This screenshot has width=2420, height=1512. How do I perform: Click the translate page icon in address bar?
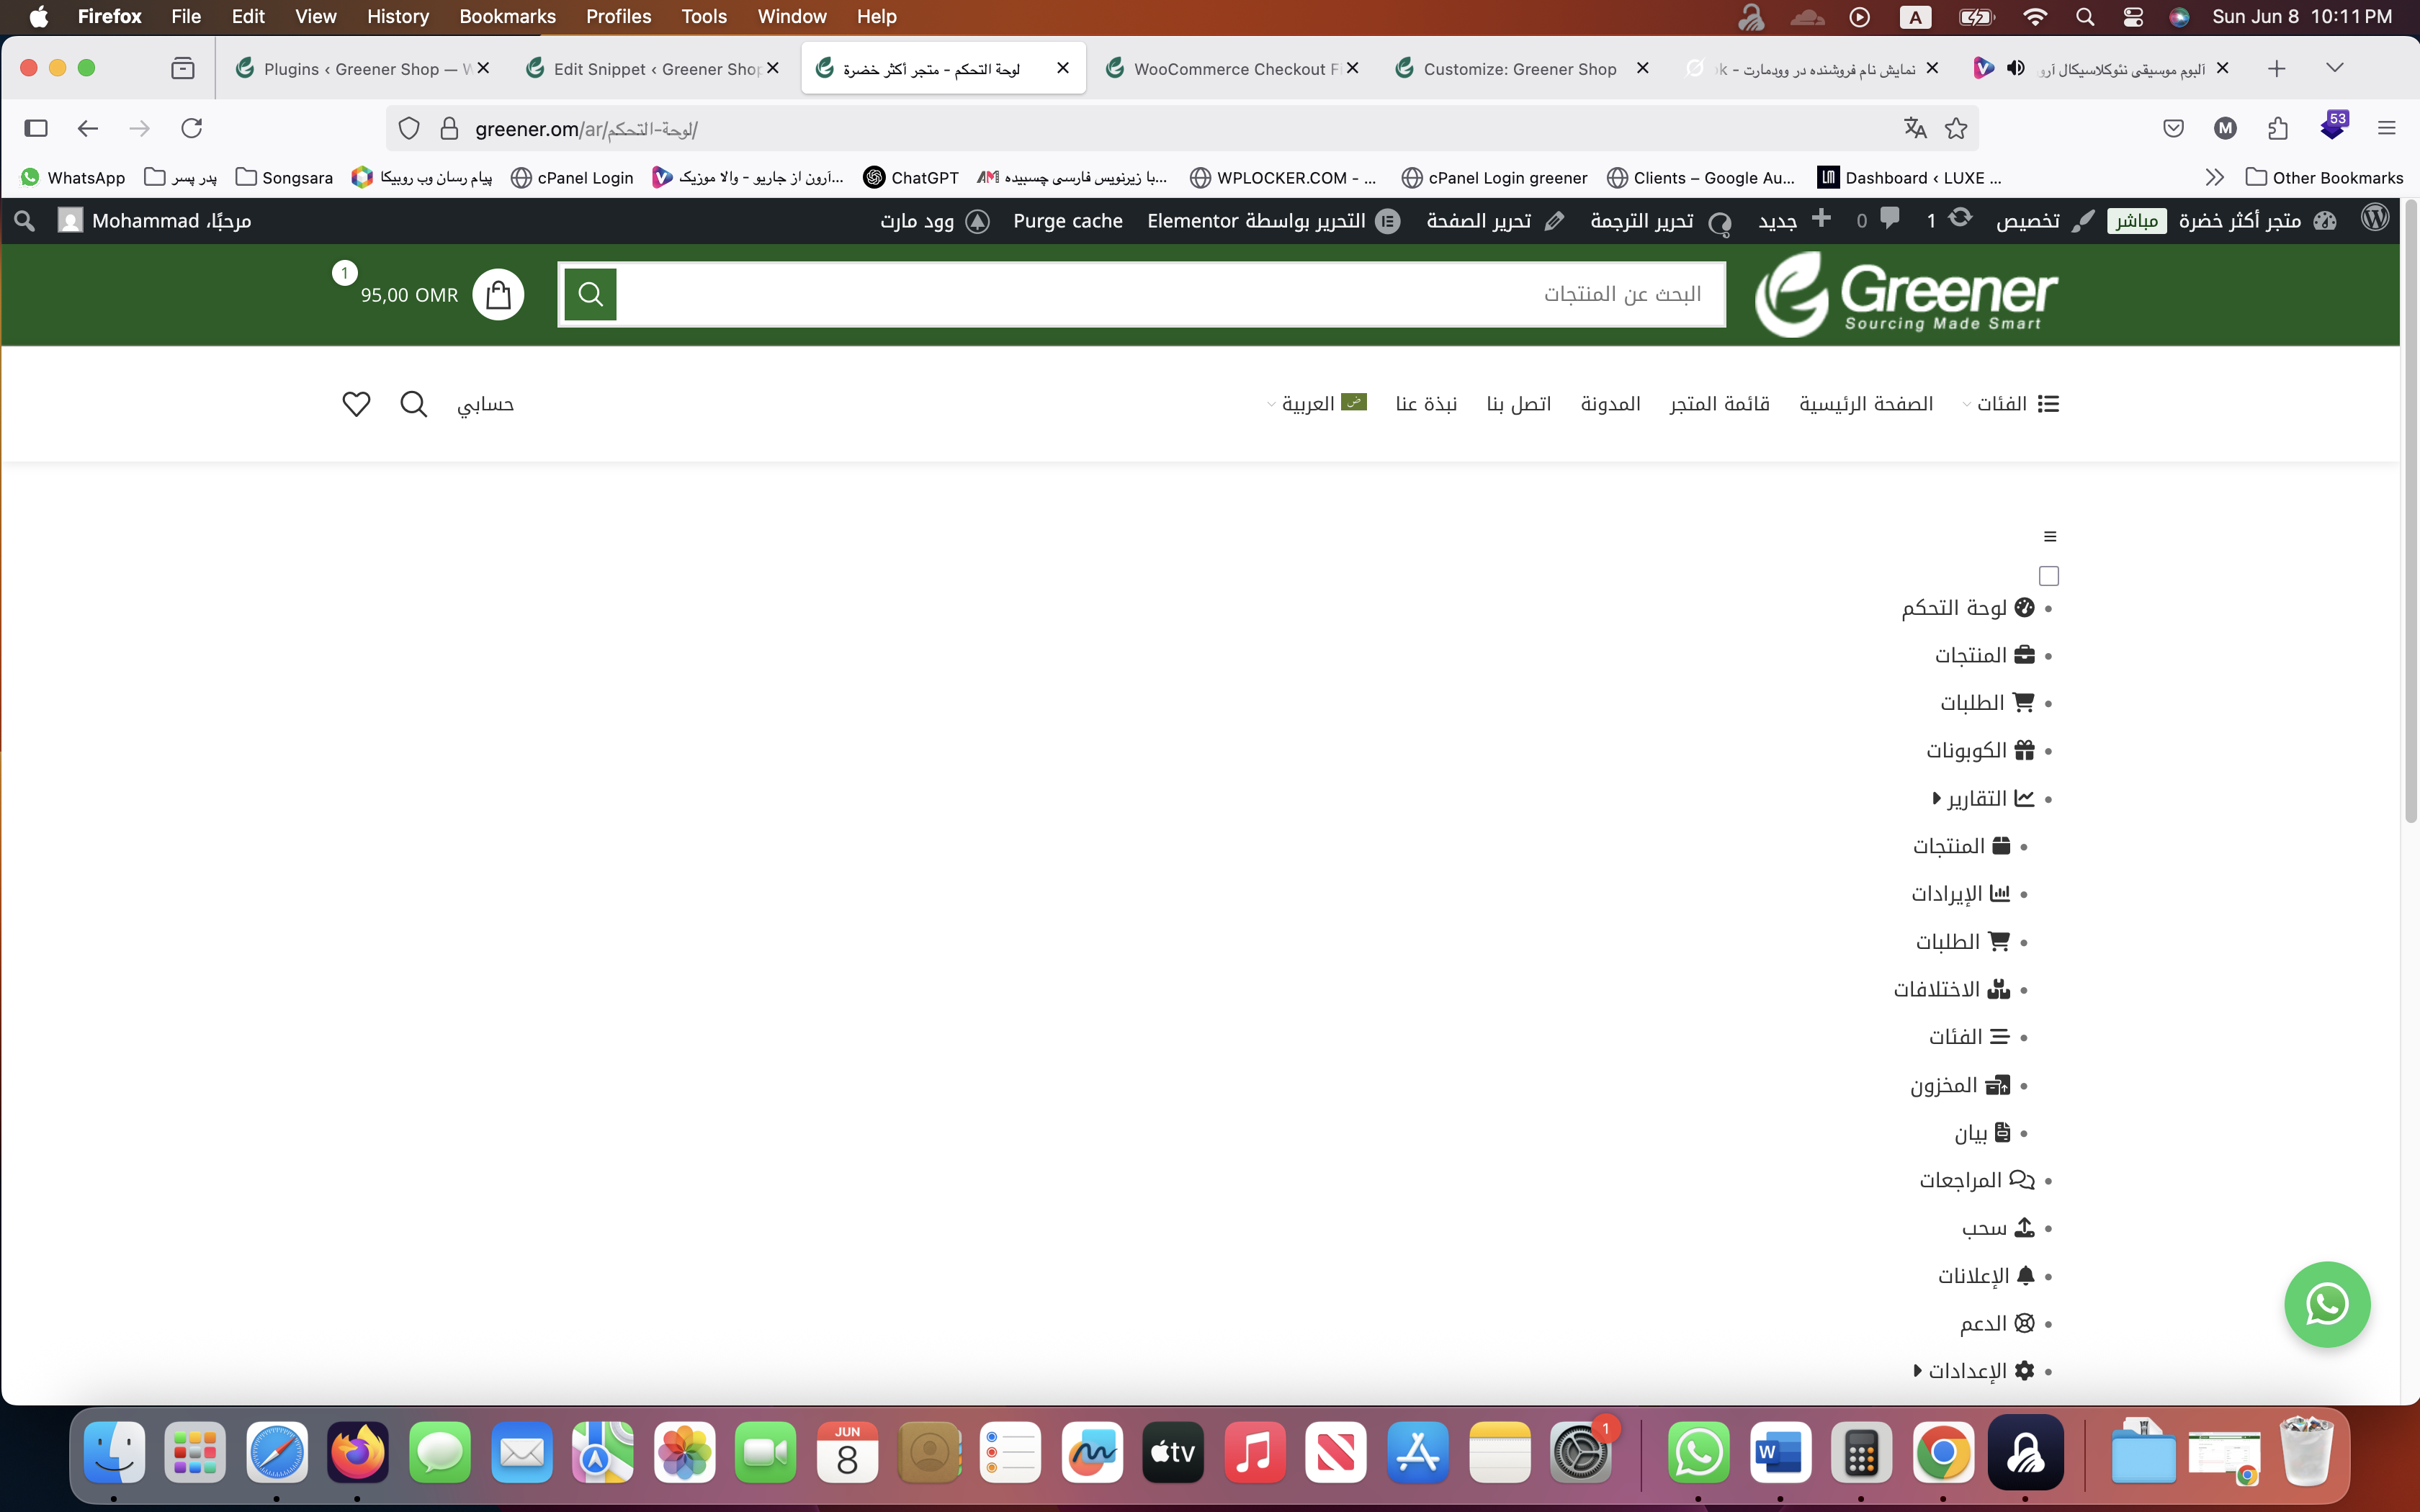coord(1915,128)
